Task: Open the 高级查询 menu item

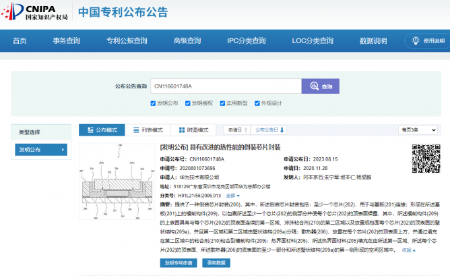Action: coord(188,41)
